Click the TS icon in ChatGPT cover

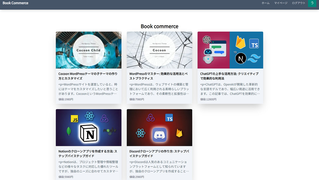(254, 44)
